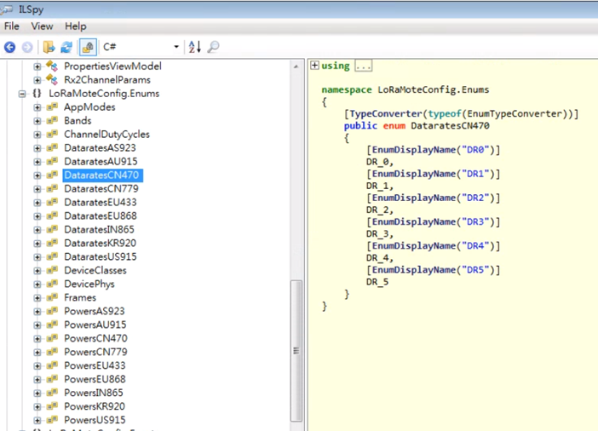The image size is (598, 431).
Task: Select the PowersIN865 tree item
Action: [x=94, y=393]
